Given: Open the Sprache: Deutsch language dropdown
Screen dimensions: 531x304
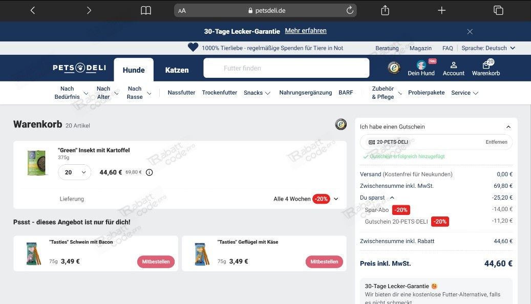Looking at the screenshot, I should coord(488,48).
